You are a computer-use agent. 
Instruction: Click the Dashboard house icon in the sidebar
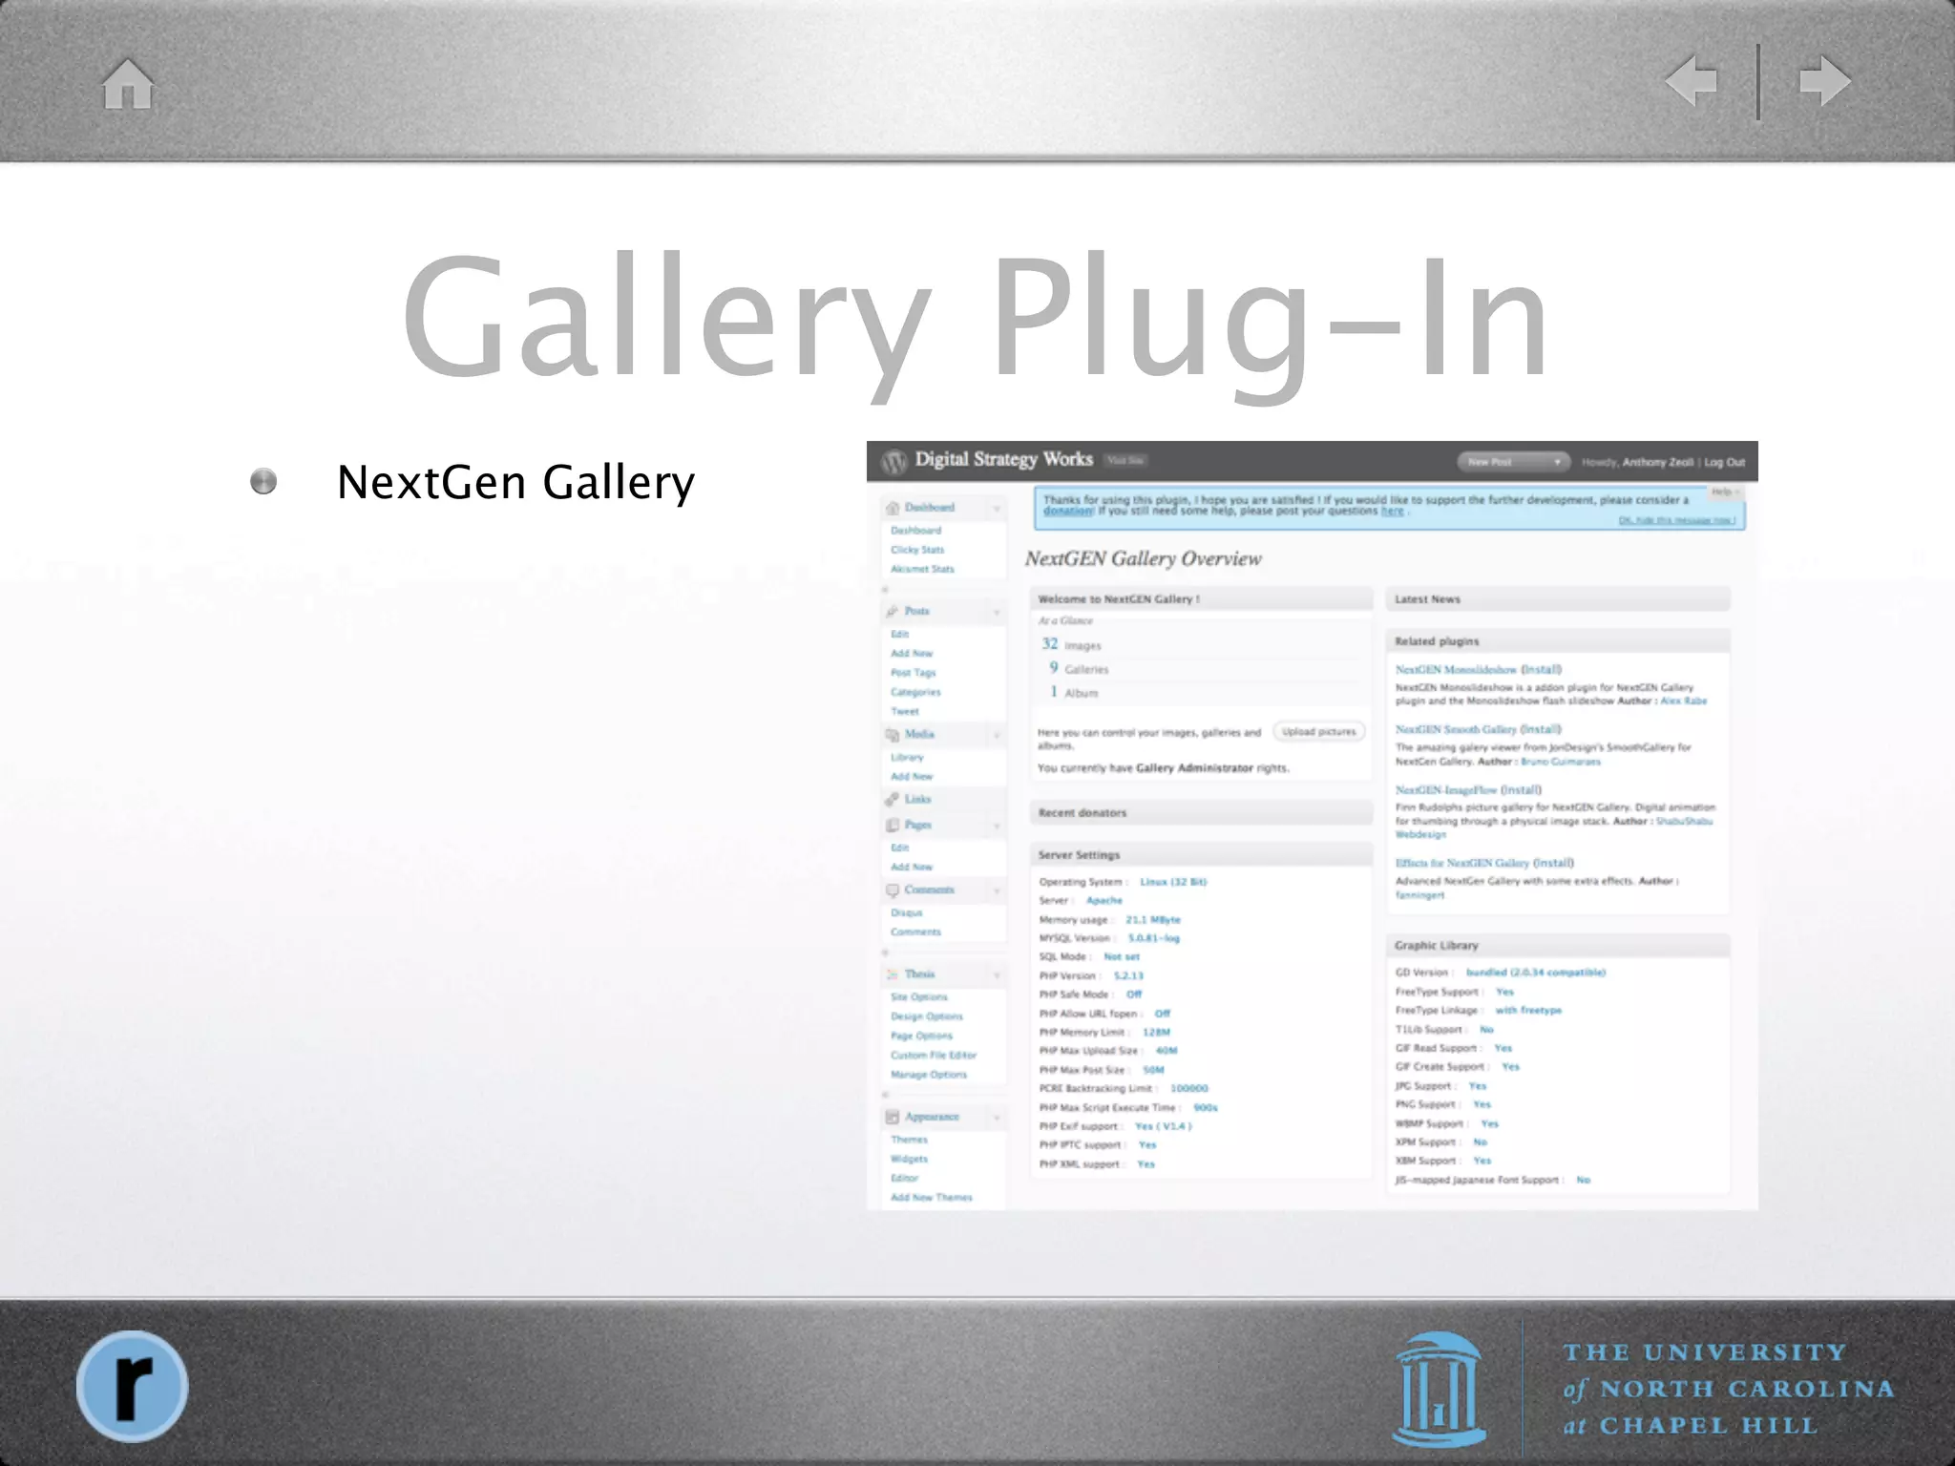pyautogui.click(x=893, y=508)
